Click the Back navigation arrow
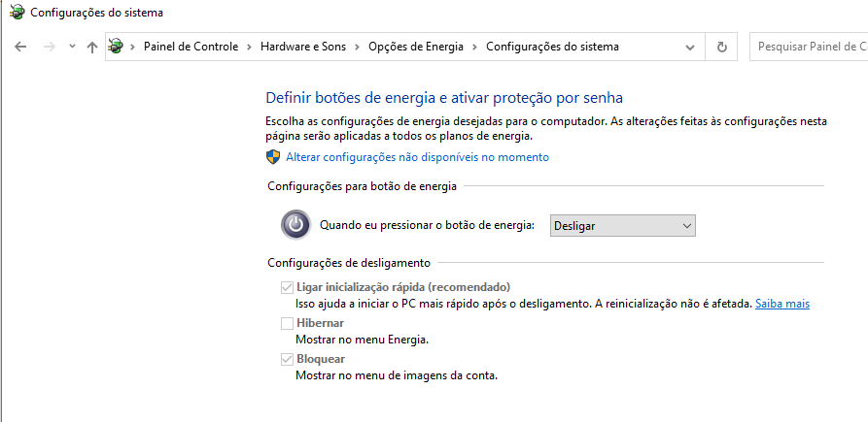 20,47
